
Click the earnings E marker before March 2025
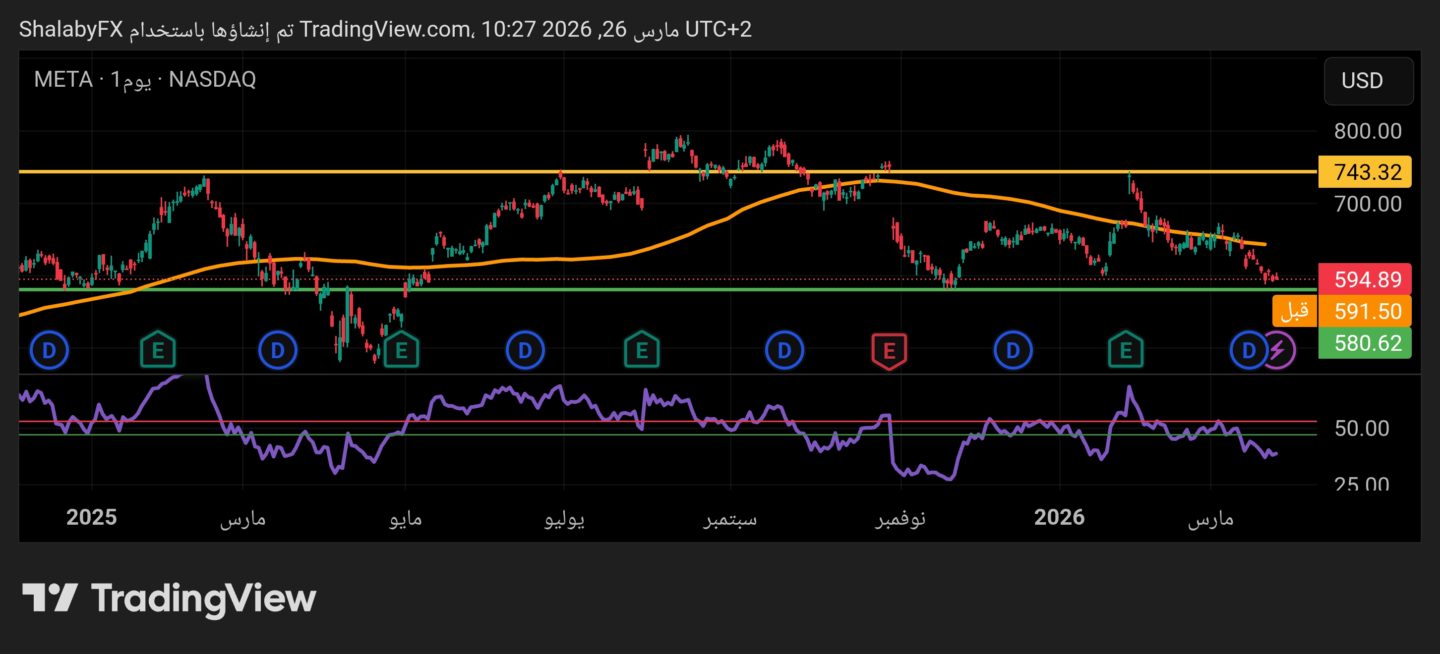tap(158, 351)
